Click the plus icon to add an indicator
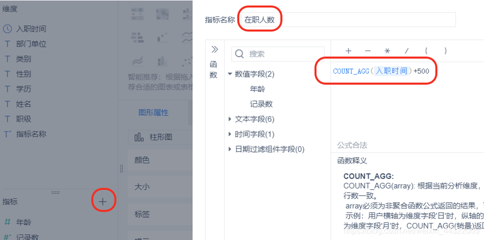The width and height of the screenshot is (484, 240). [103, 202]
